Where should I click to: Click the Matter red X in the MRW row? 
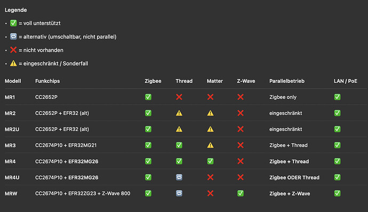tap(210, 193)
